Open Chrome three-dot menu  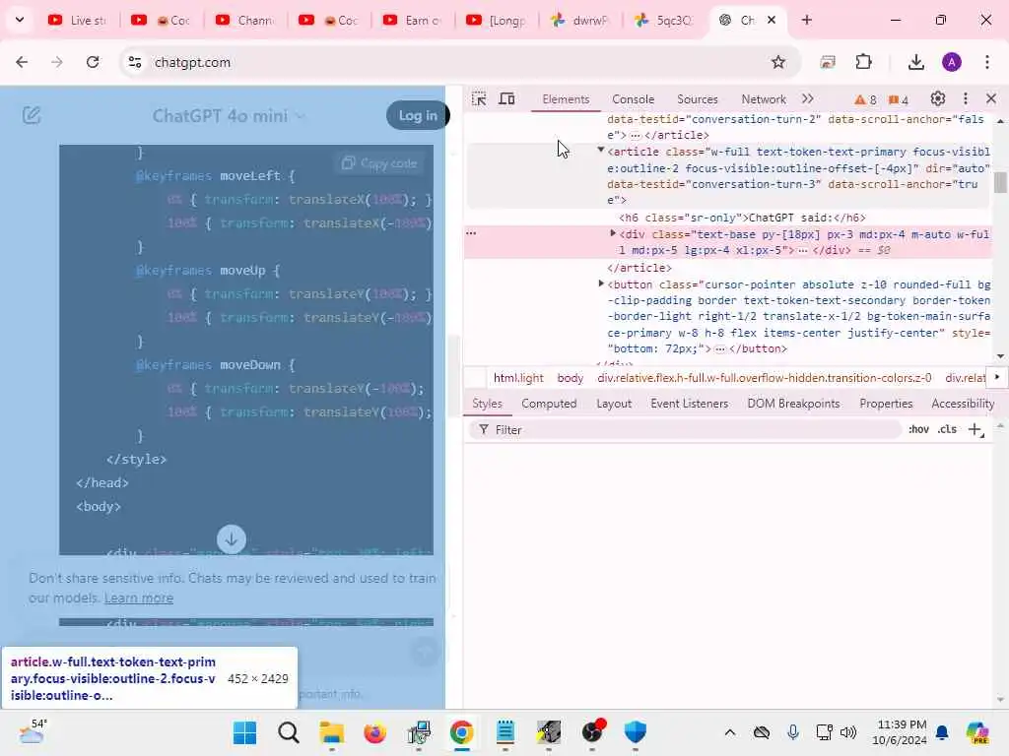[x=987, y=62]
